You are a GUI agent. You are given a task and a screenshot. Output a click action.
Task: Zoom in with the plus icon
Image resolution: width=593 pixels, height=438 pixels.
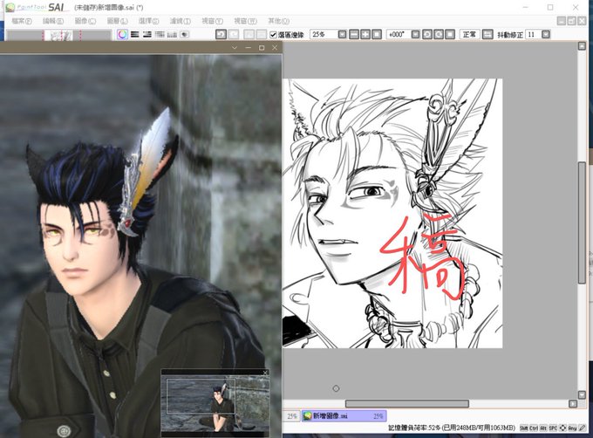(365, 34)
